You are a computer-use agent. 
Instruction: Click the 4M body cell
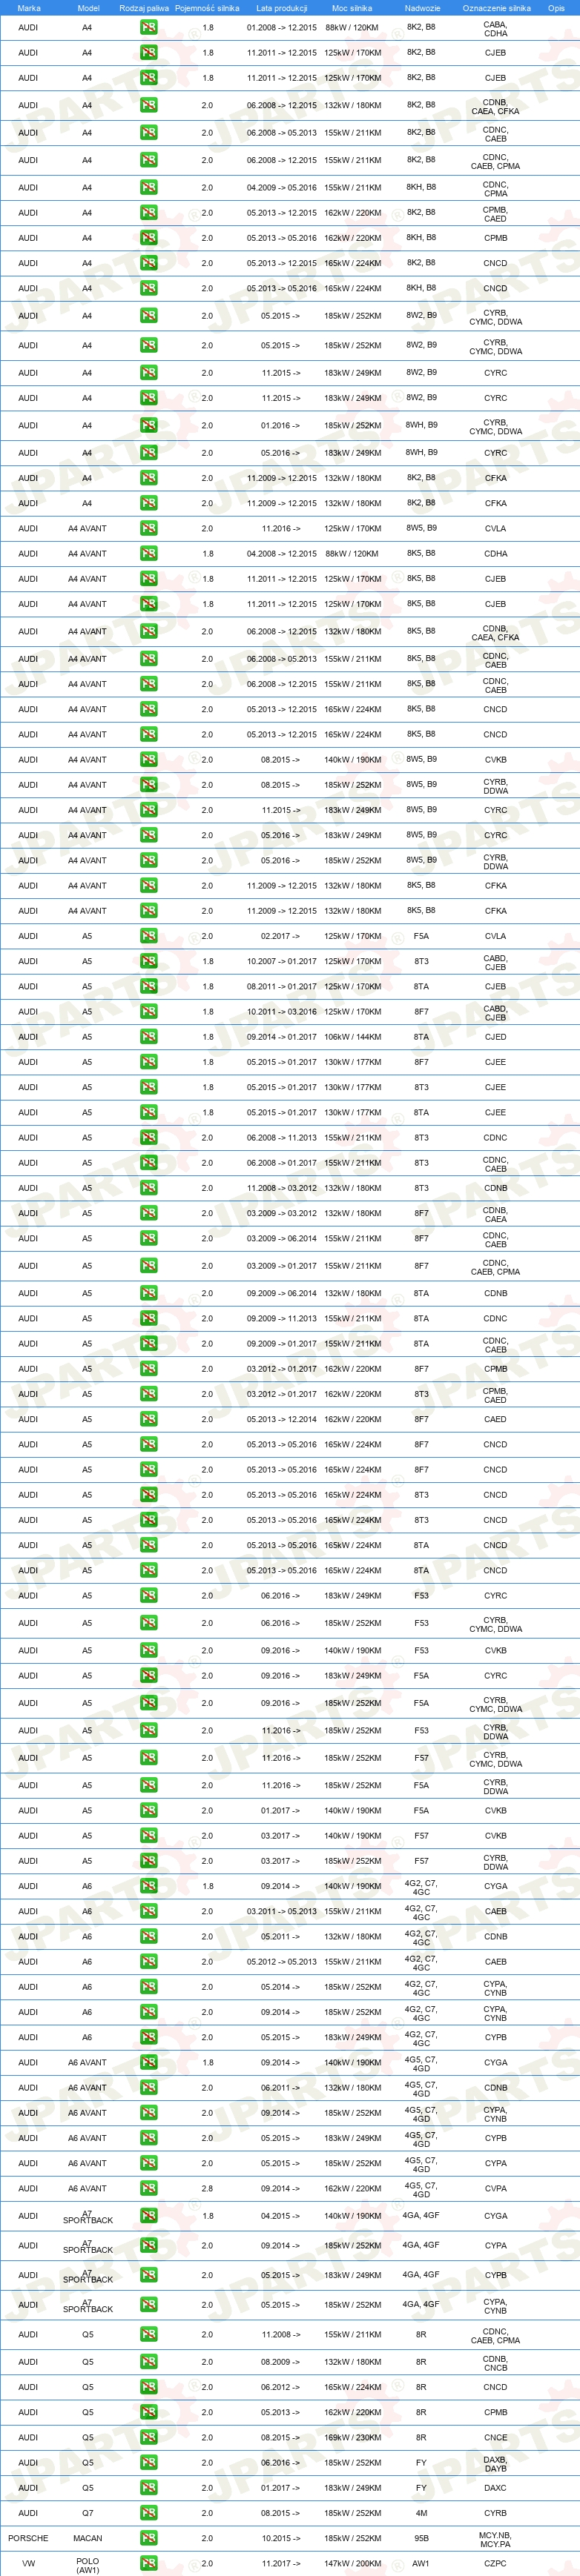coord(421,2513)
